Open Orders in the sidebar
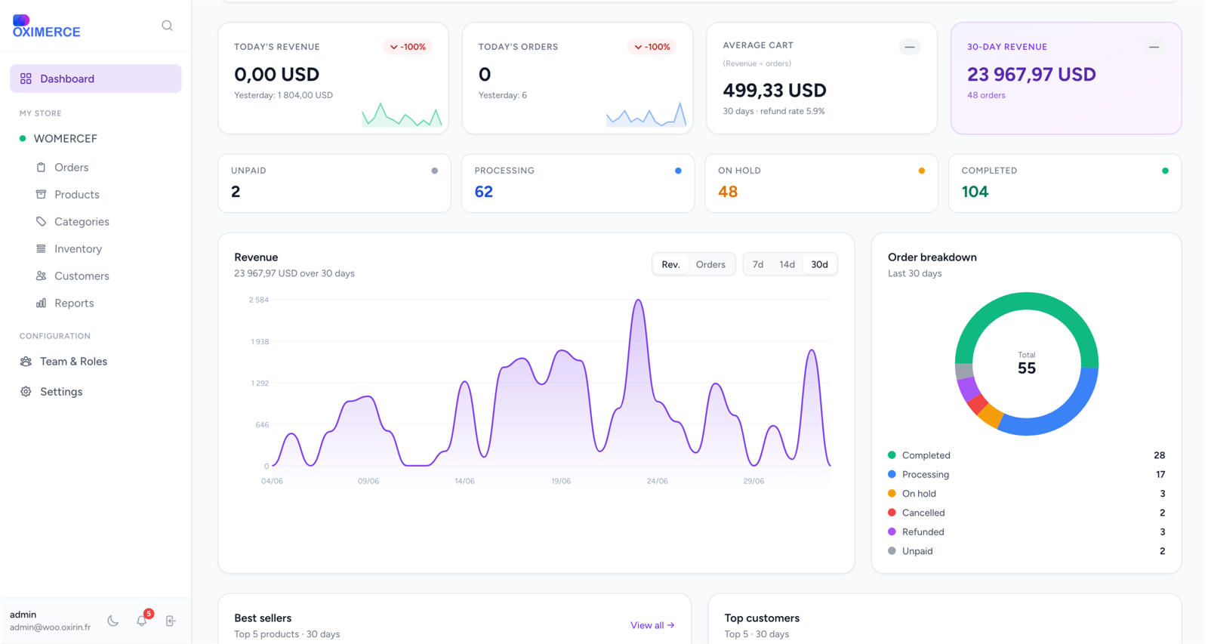 click(x=72, y=167)
